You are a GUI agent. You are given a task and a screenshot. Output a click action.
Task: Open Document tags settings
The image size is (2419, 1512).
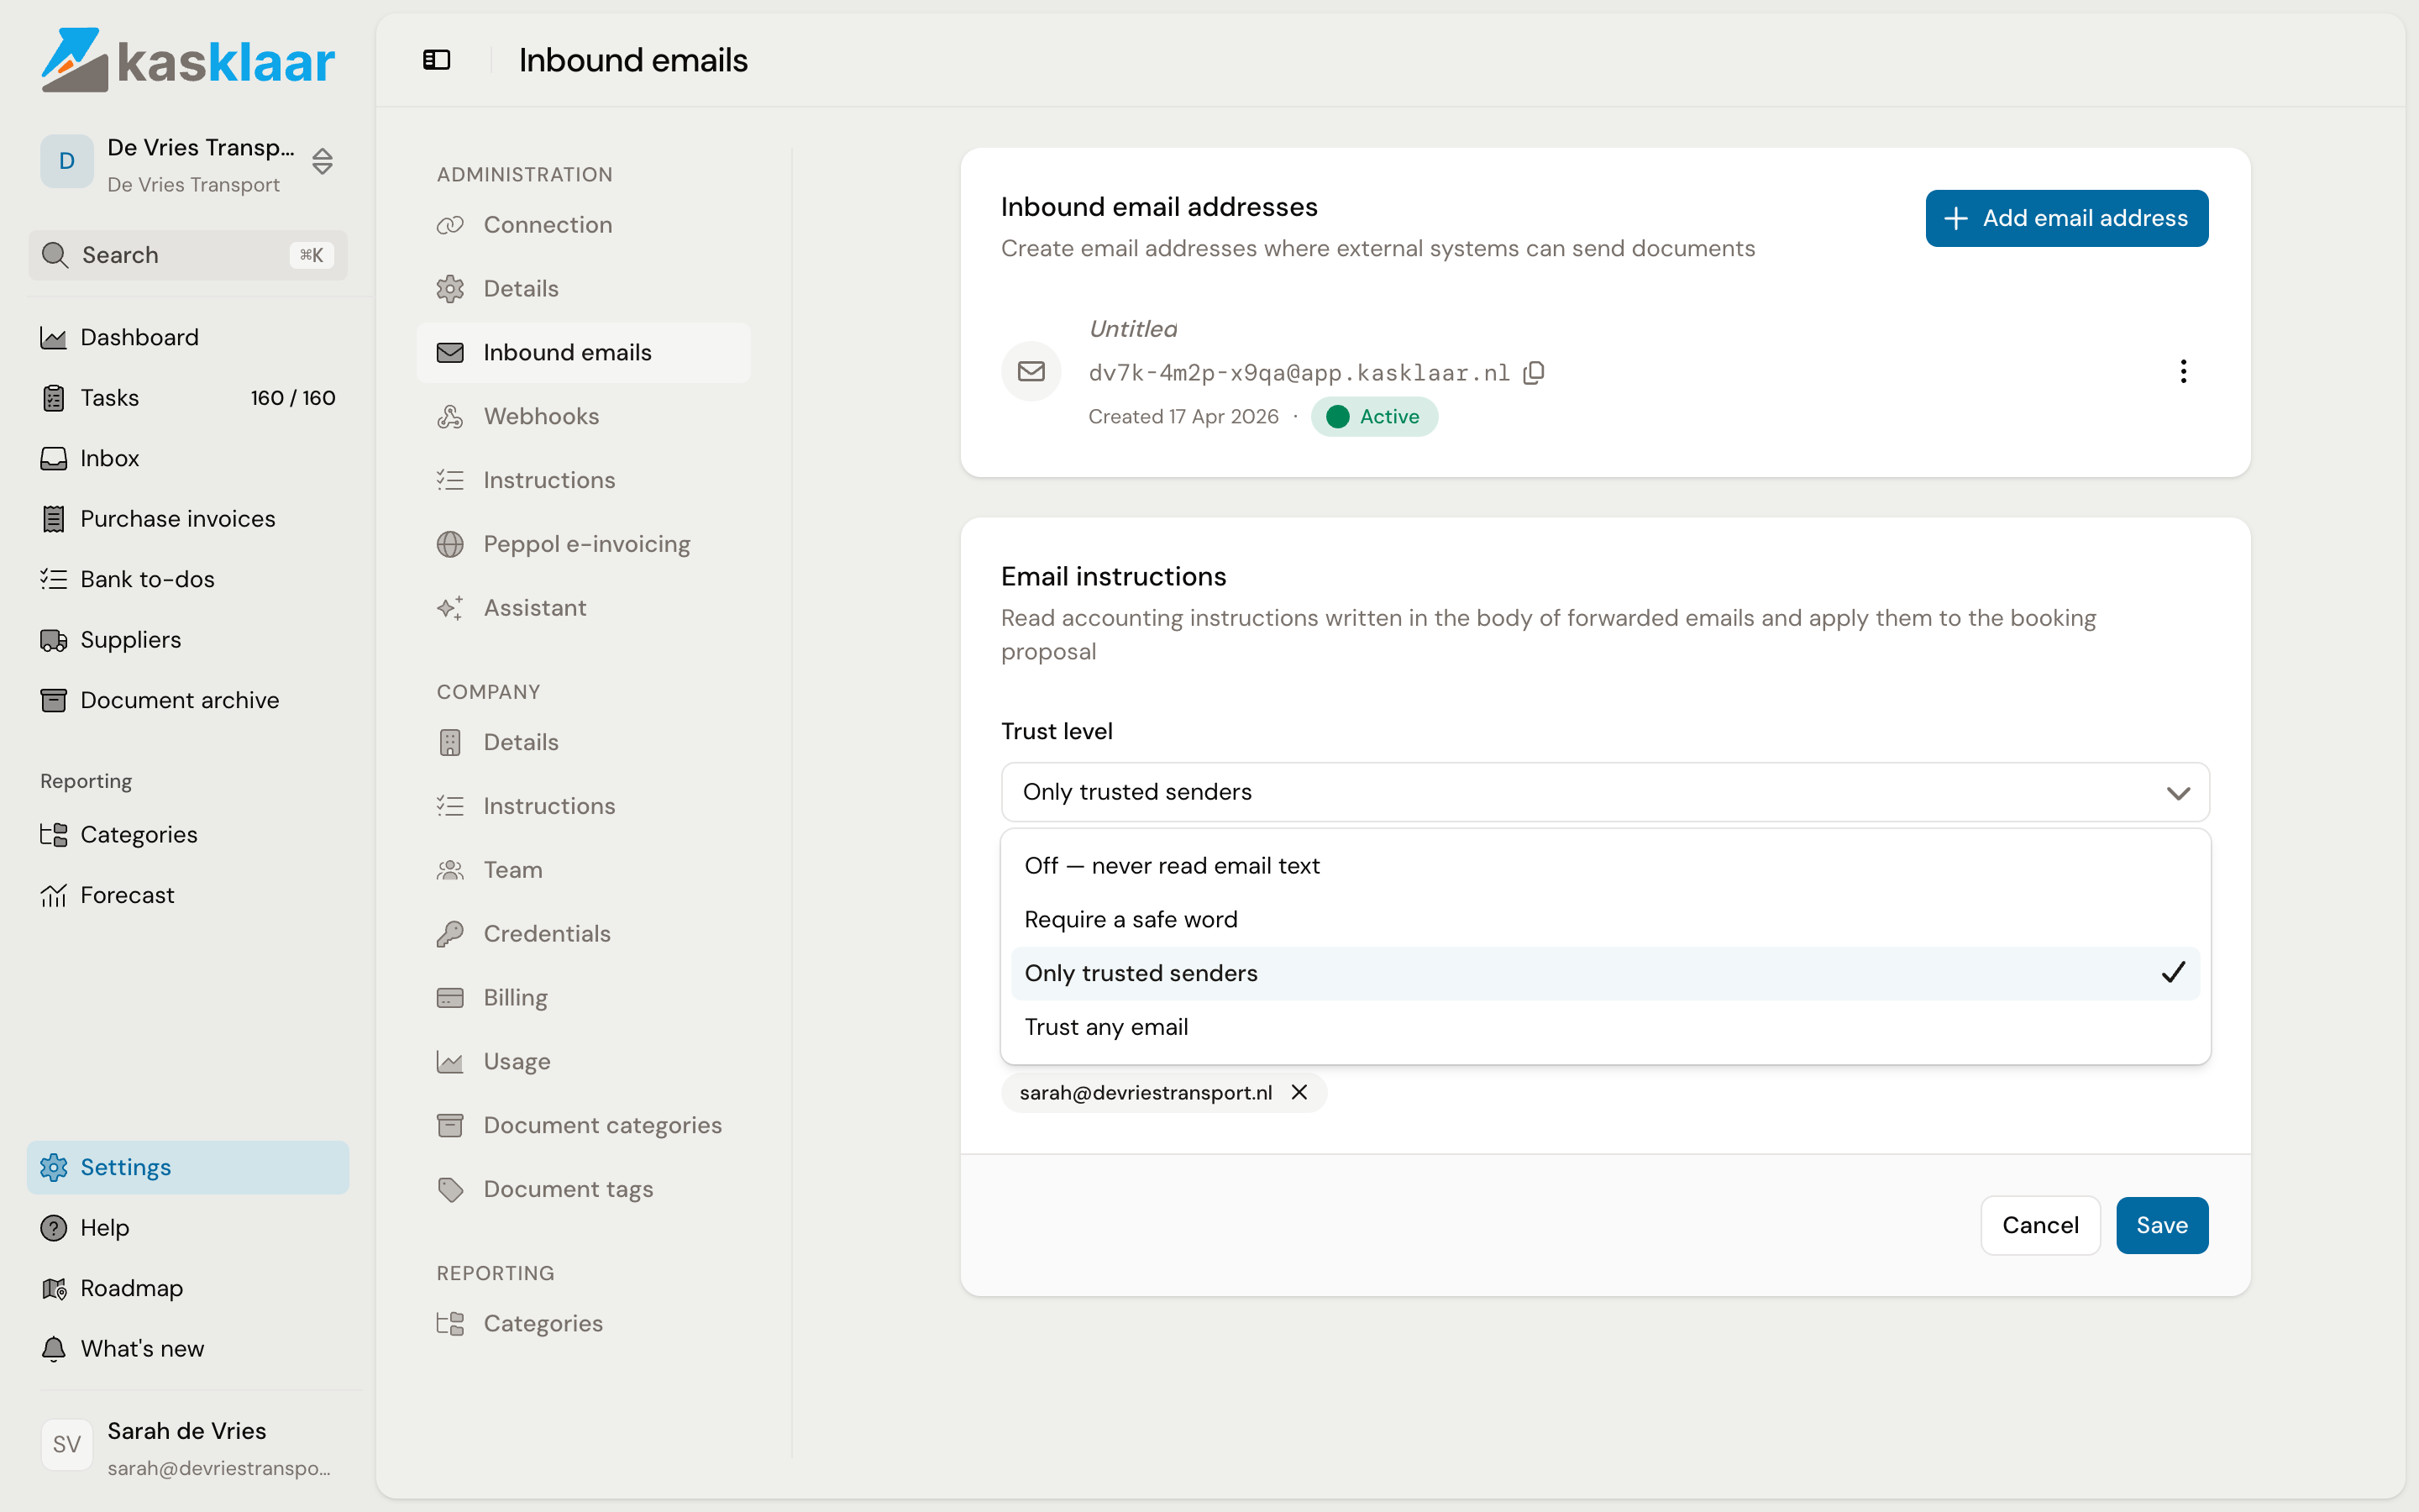pos(584,1189)
